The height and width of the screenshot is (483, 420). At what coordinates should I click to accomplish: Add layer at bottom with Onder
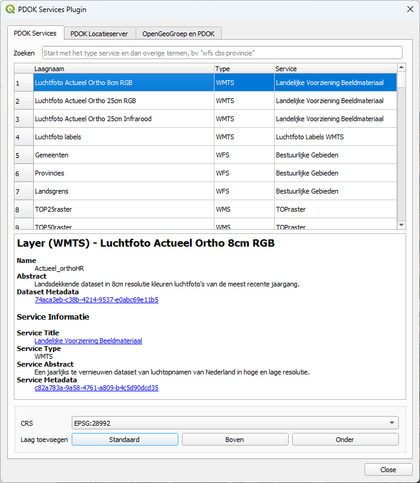pos(345,439)
